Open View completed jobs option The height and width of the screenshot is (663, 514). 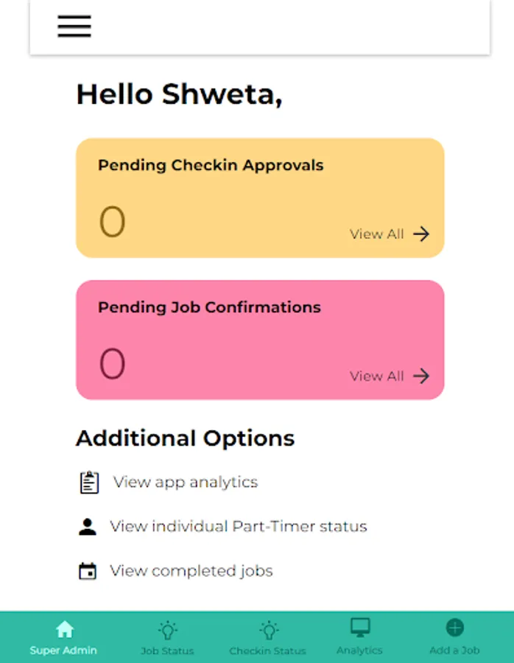click(191, 571)
